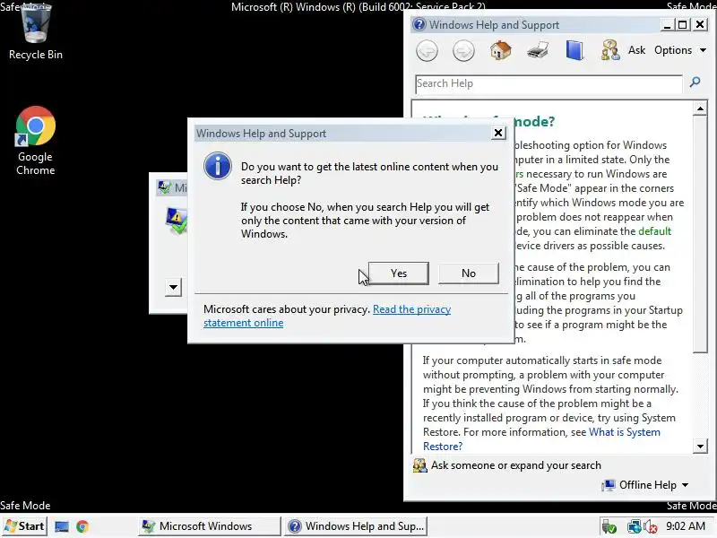
Task: Open the Help home page icon
Action: 500,50
